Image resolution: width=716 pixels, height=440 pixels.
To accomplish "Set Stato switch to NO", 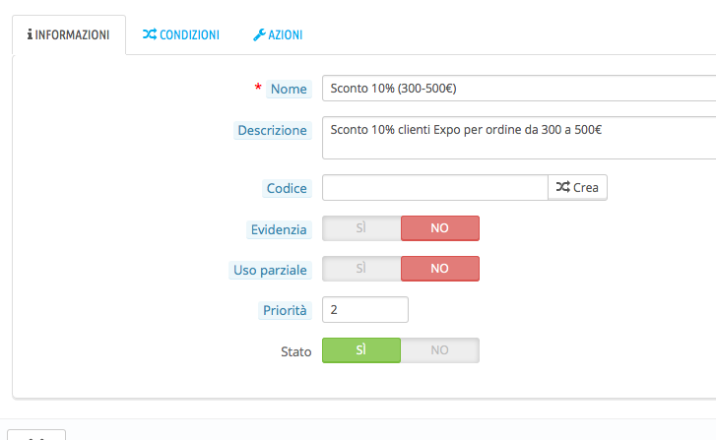I will pos(439,350).
